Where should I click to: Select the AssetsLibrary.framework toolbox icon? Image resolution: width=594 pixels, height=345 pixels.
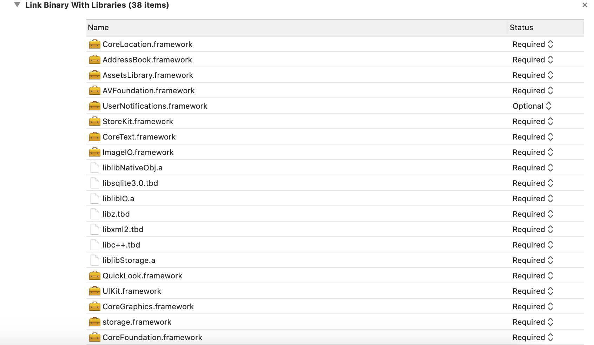94,75
